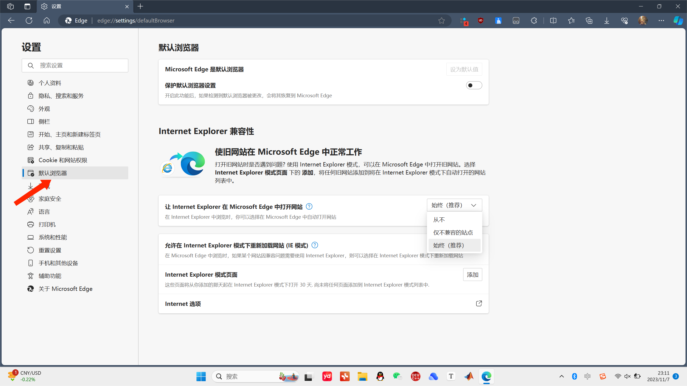Open 关于 Microsoft Edge page
This screenshot has width=687, height=386.
pos(75,289)
